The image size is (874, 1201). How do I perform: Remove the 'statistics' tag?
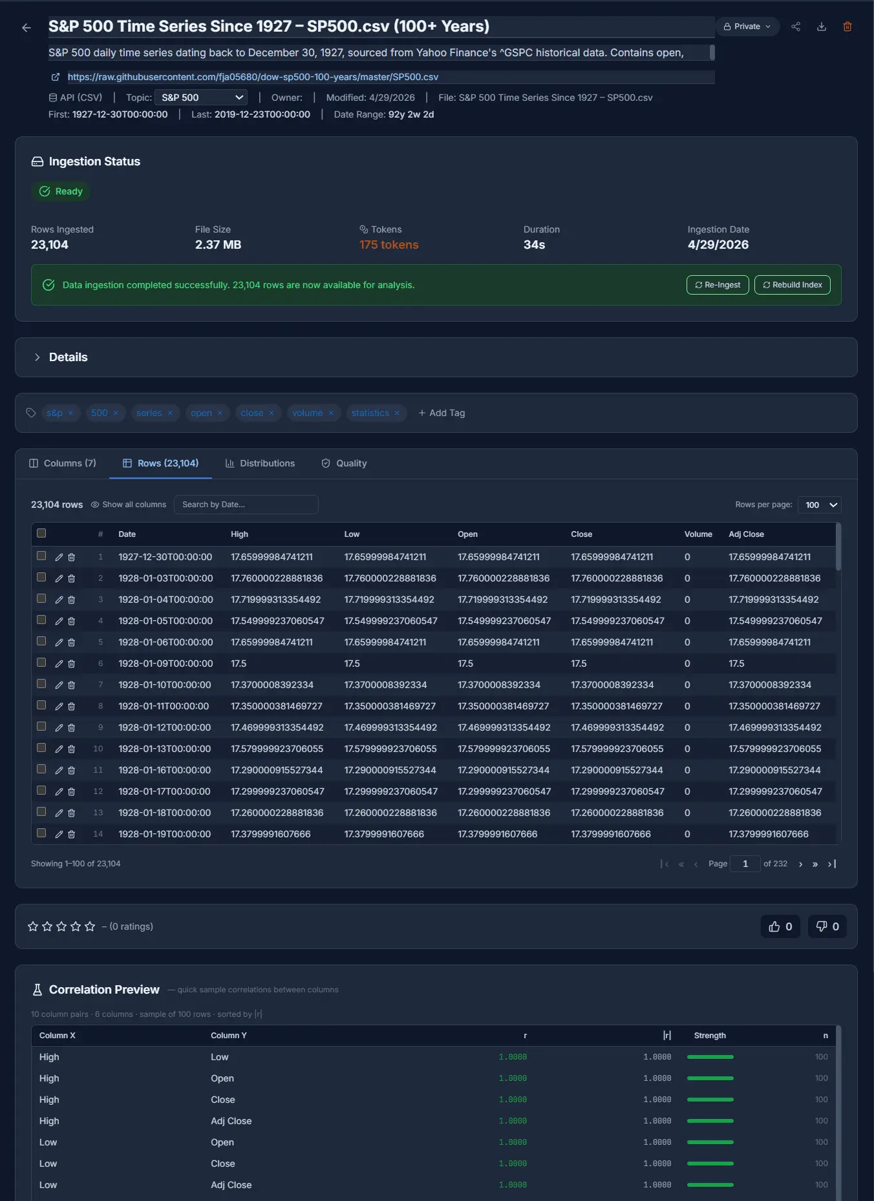(x=397, y=413)
